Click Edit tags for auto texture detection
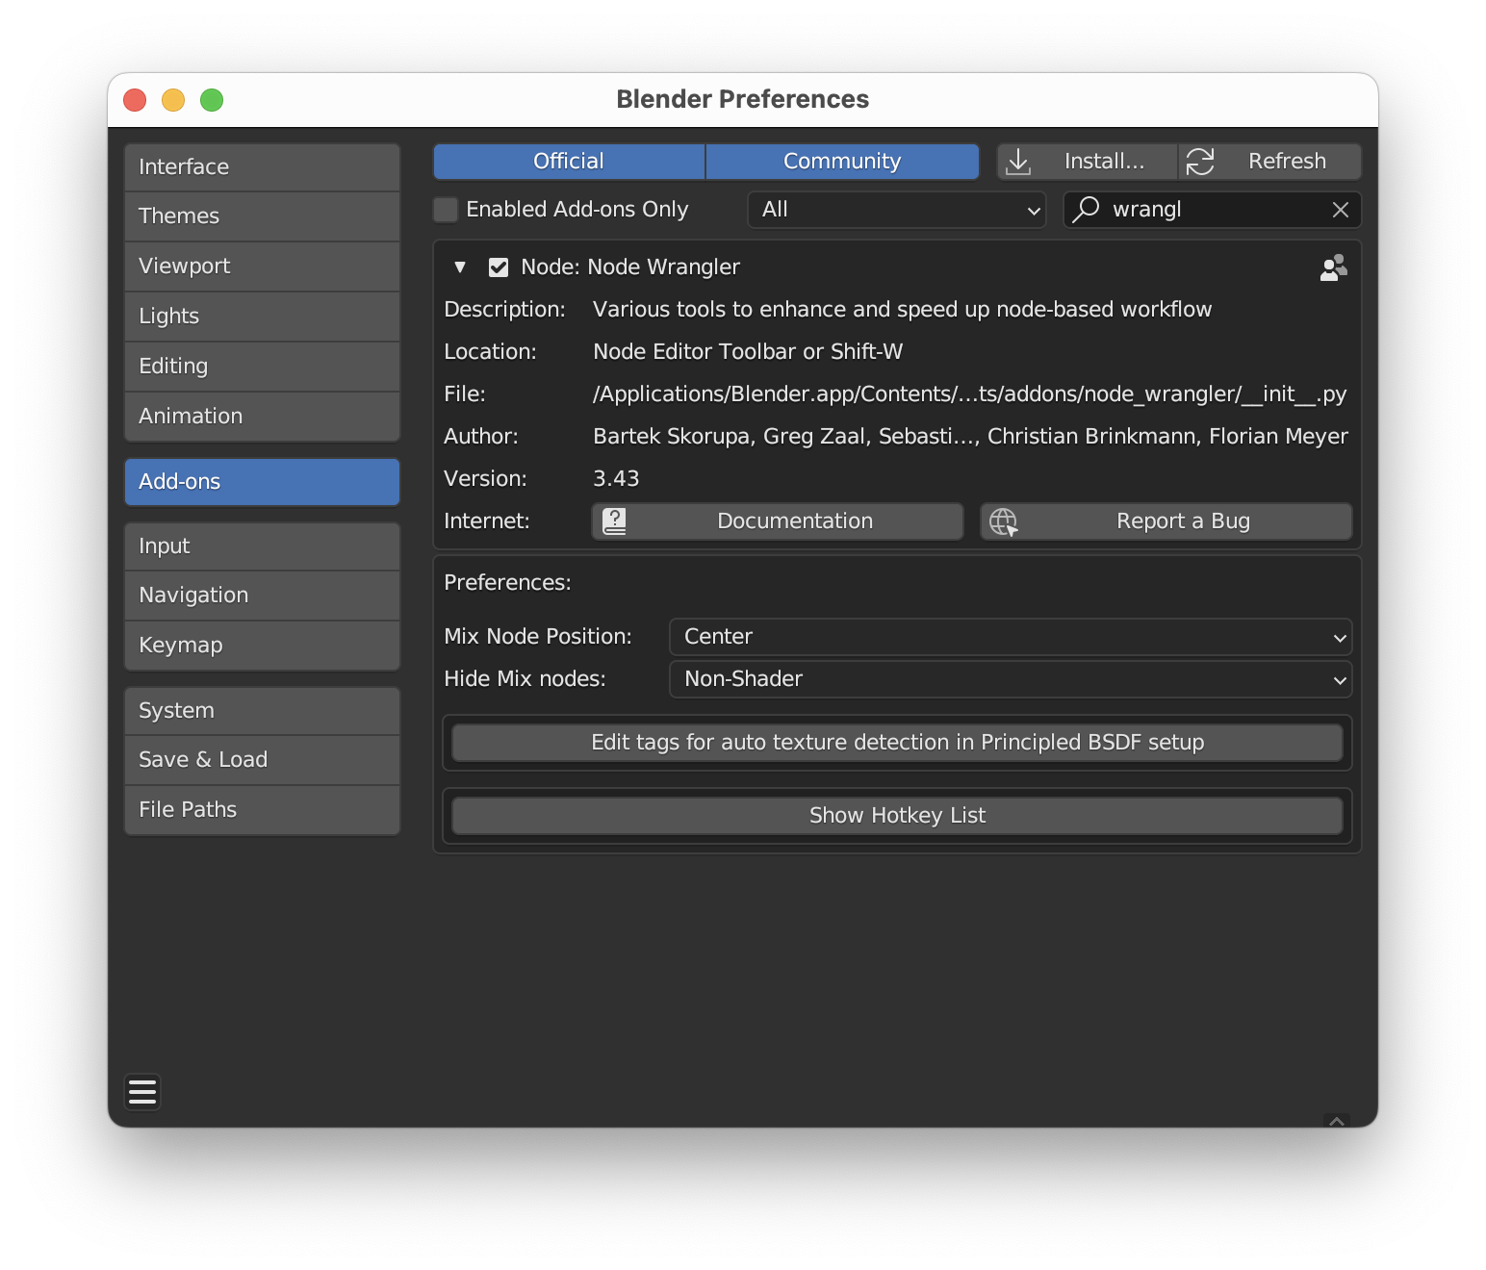1486x1270 pixels. click(897, 743)
